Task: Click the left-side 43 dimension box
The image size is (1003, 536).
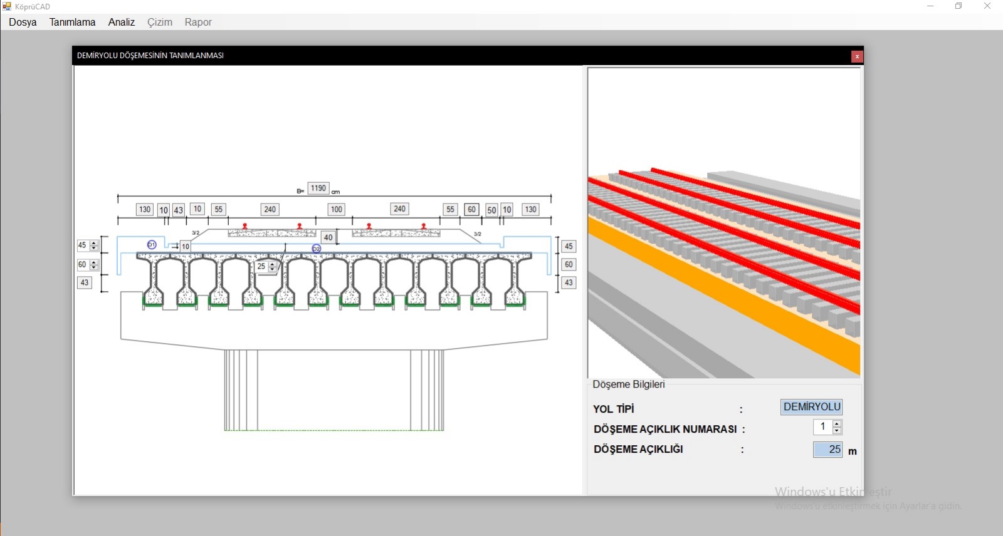Action: [x=85, y=283]
